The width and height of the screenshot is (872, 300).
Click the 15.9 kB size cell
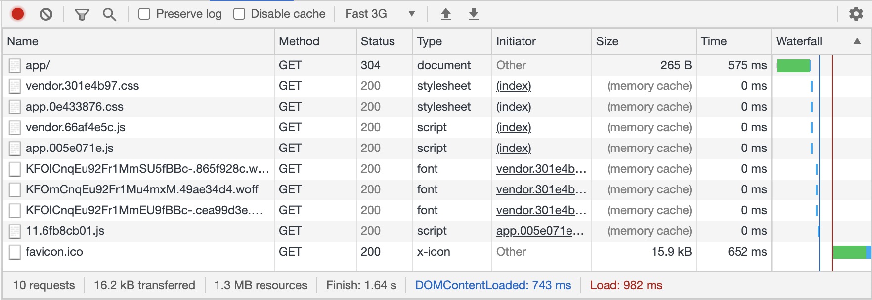[x=671, y=252]
